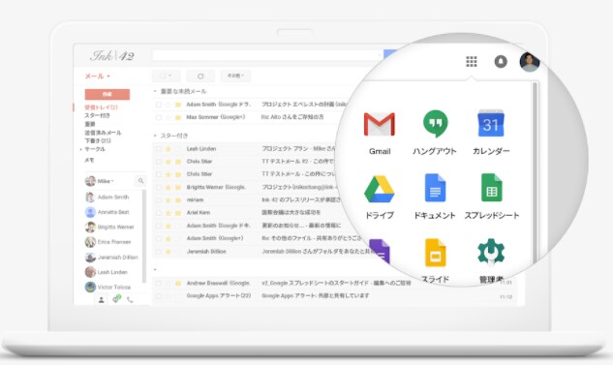The width and height of the screenshot is (613, 365).
Task: Collapse the スター付き inbox section arrow
Action: coord(155,136)
